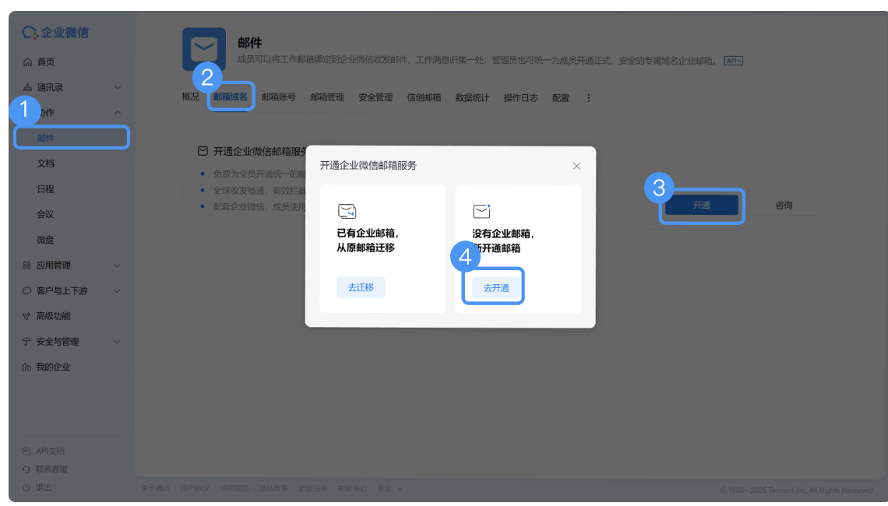Viewport: 888px width, 506px height.
Task: Click the new mailbox envelope icon
Action: pos(482,211)
